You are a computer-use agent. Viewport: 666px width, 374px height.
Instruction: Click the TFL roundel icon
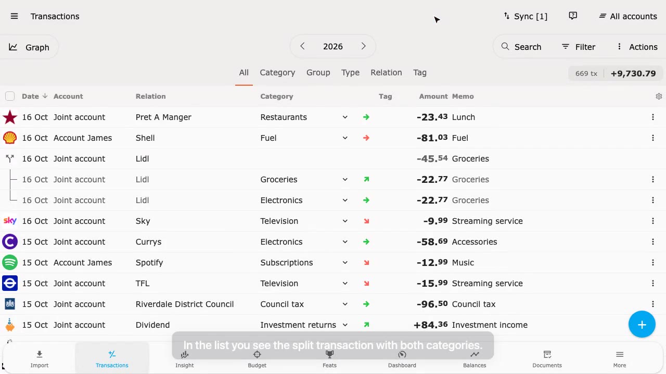[10, 283]
